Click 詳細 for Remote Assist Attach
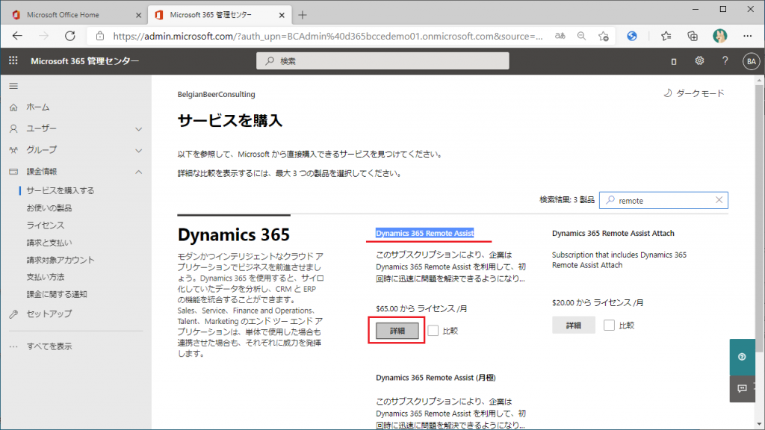 [573, 325]
